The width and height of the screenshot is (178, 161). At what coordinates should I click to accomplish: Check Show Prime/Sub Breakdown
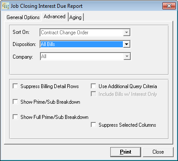coord(15,102)
